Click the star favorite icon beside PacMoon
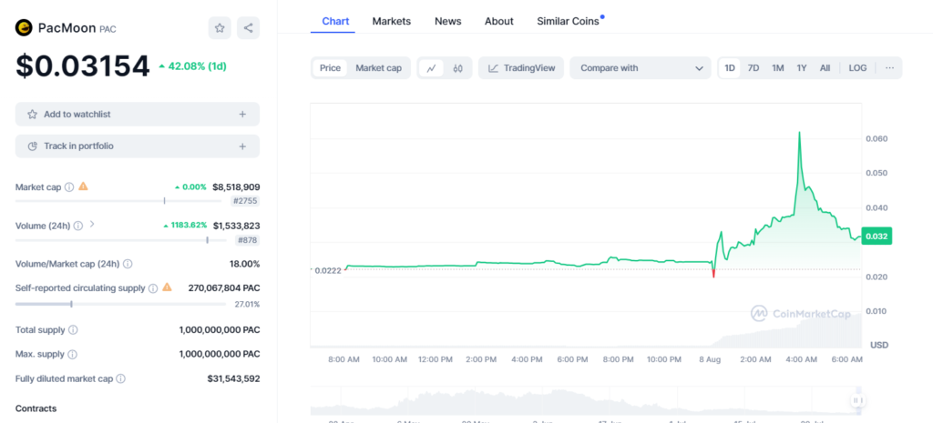Viewport: 933px width, 423px height. 220,28
